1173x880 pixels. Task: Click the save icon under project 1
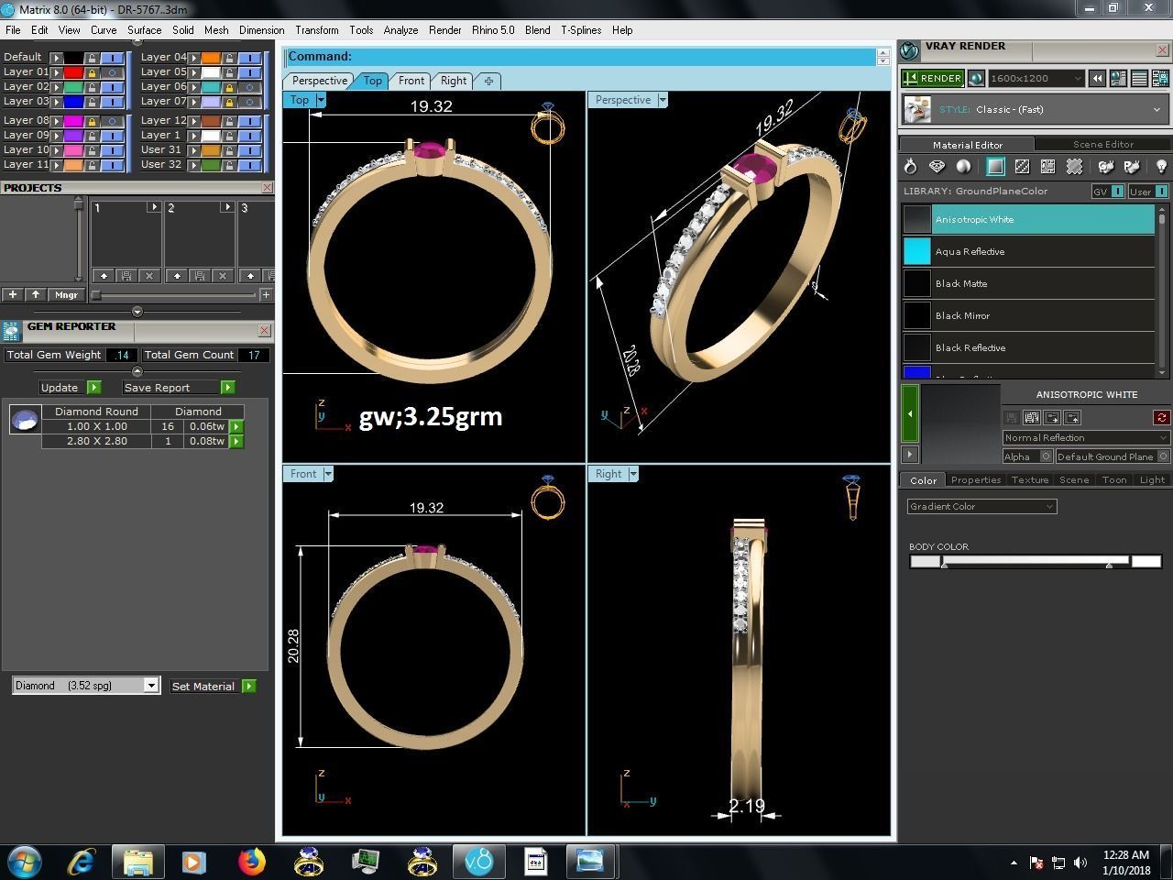point(126,275)
